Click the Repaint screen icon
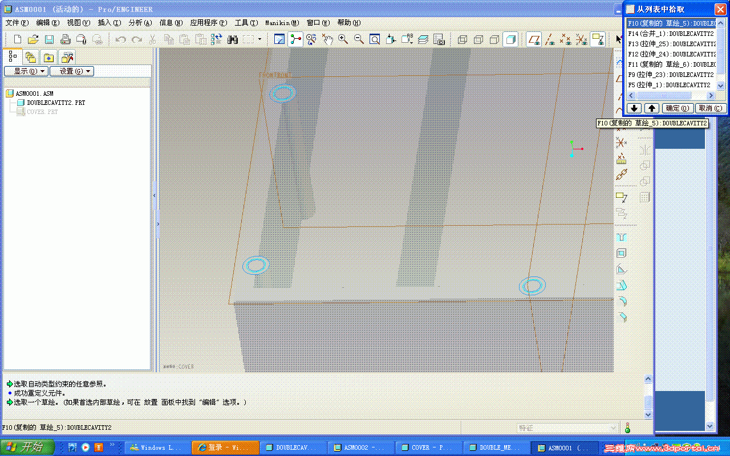 coord(279,39)
